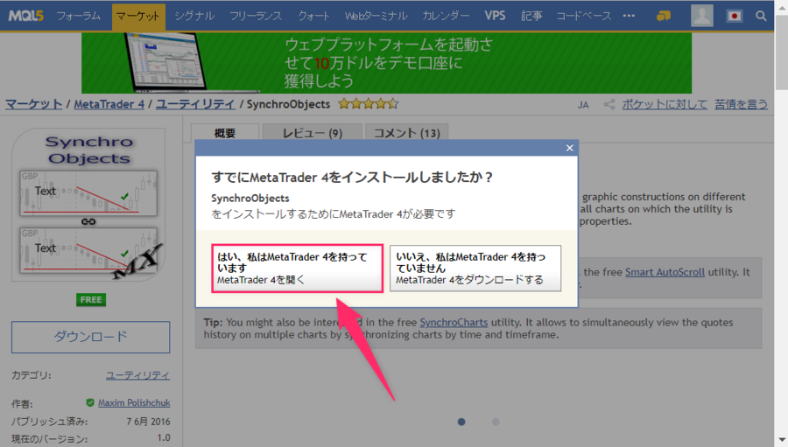Open author Maxim Polishchuk link
788x447 pixels.
click(x=134, y=402)
